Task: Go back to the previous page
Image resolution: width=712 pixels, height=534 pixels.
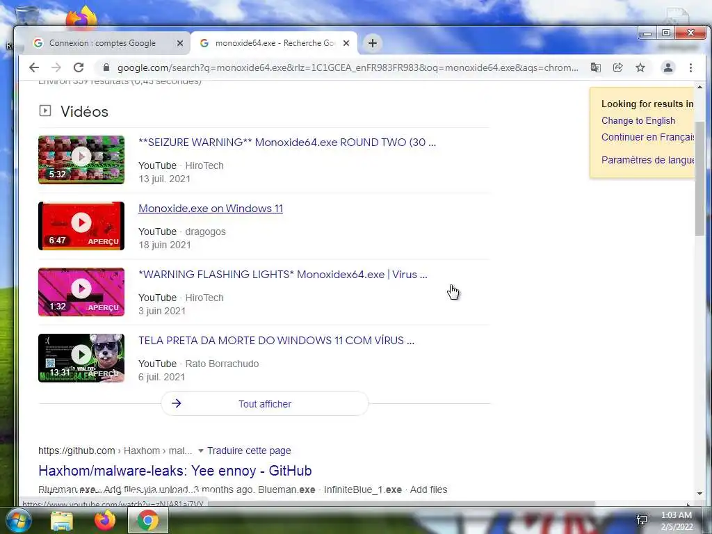Action: click(x=34, y=67)
